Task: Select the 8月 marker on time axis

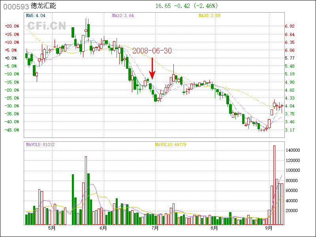Action: click(214, 228)
